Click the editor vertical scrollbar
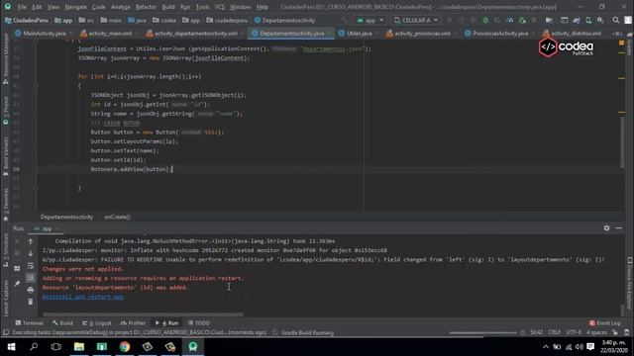Screen dimensions: 634x356 click(x=622, y=141)
